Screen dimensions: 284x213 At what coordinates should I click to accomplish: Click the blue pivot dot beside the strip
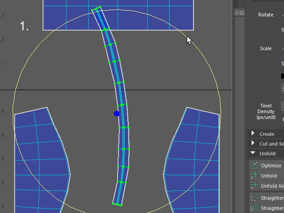pos(117,114)
